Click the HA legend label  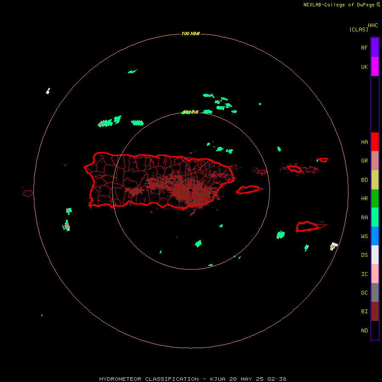tap(364, 142)
